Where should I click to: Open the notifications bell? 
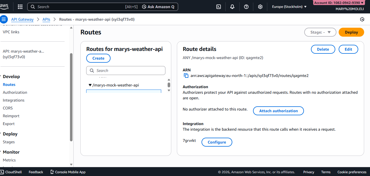[x=232, y=7]
